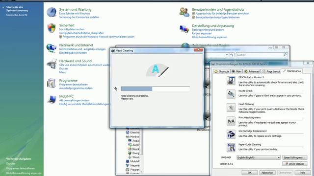Open the Sicherheit heading link
This screenshot has width=314, height=176.
[x=67, y=25]
